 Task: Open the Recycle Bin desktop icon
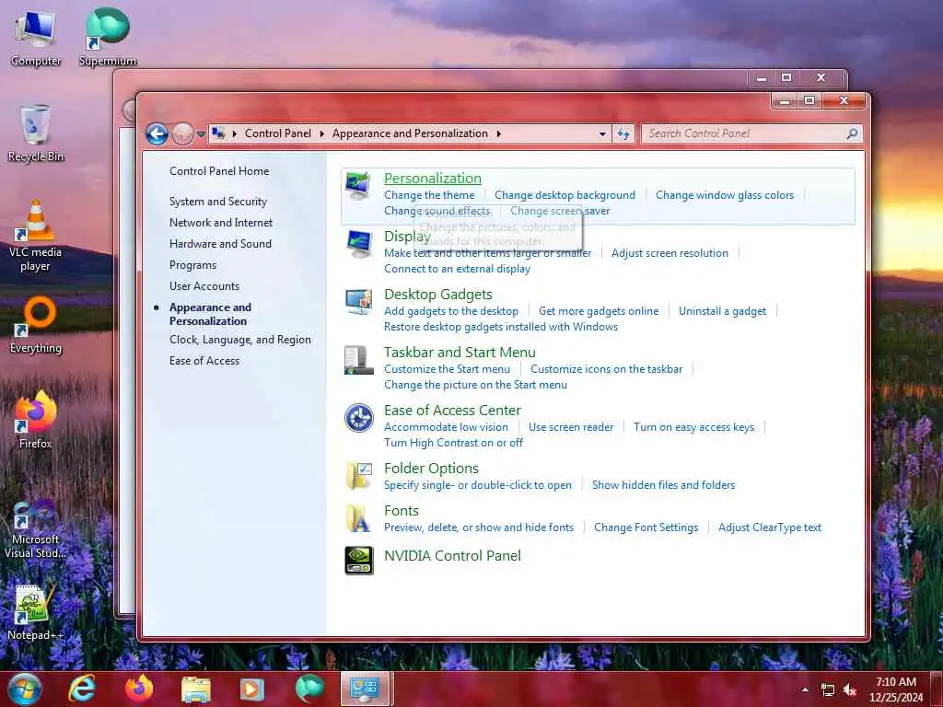[x=36, y=133]
